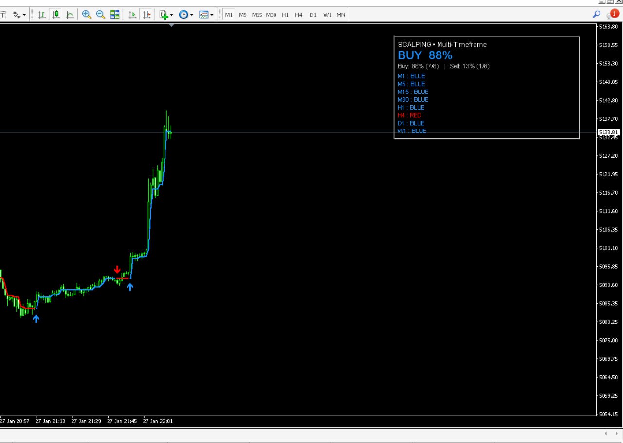
Task: Open chat notifications with red badge
Action: [612, 15]
